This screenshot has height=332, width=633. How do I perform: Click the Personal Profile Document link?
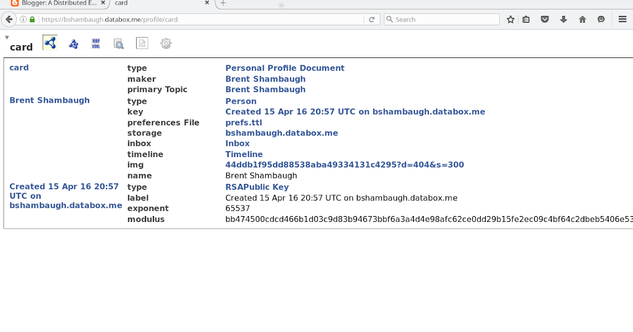coord(284,67)
